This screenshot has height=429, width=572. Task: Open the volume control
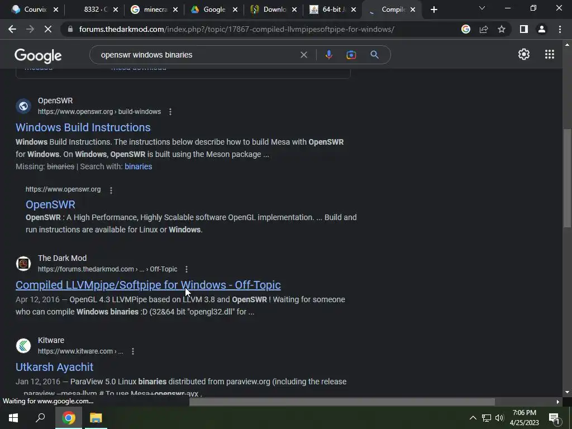pos(499,418)
